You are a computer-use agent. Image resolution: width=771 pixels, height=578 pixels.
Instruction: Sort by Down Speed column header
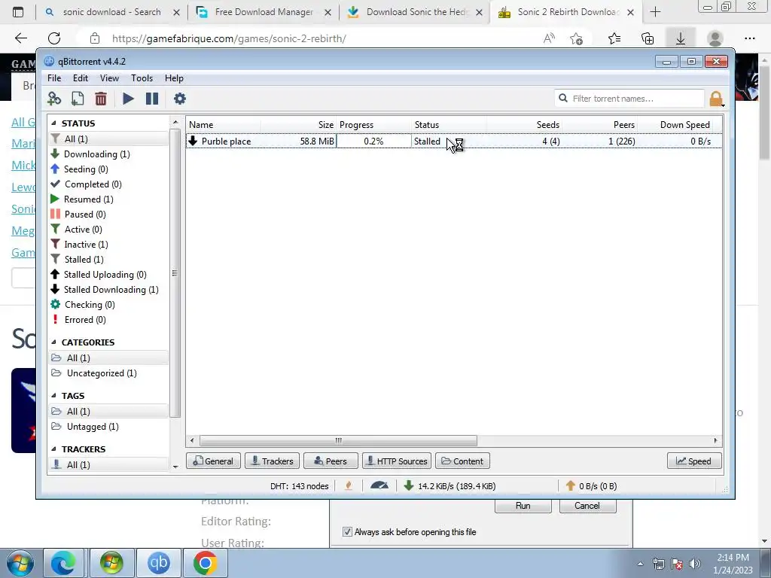click(x=675, y=125)
